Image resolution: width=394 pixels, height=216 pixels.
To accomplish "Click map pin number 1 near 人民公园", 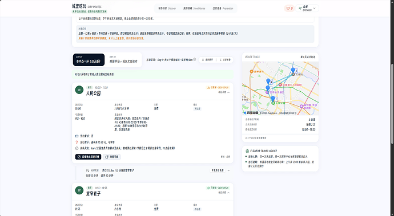I will 273,99.
